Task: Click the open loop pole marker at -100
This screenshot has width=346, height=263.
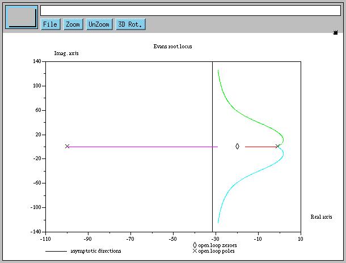Action: [67, 147]
